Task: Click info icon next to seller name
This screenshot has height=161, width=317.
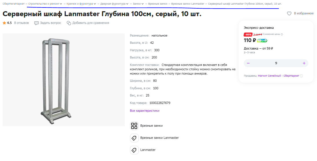Action: pos(301,76)
